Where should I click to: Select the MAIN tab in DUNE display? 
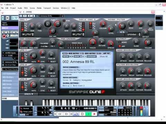click(65, 53)
